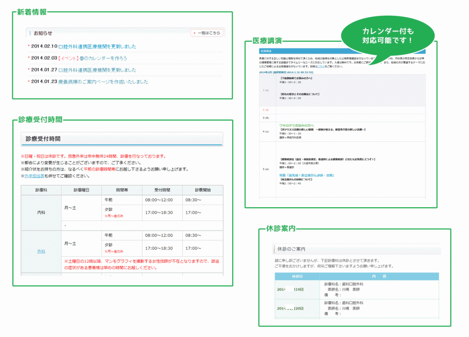Click the 休診のご案内 heading

(291, 249)
